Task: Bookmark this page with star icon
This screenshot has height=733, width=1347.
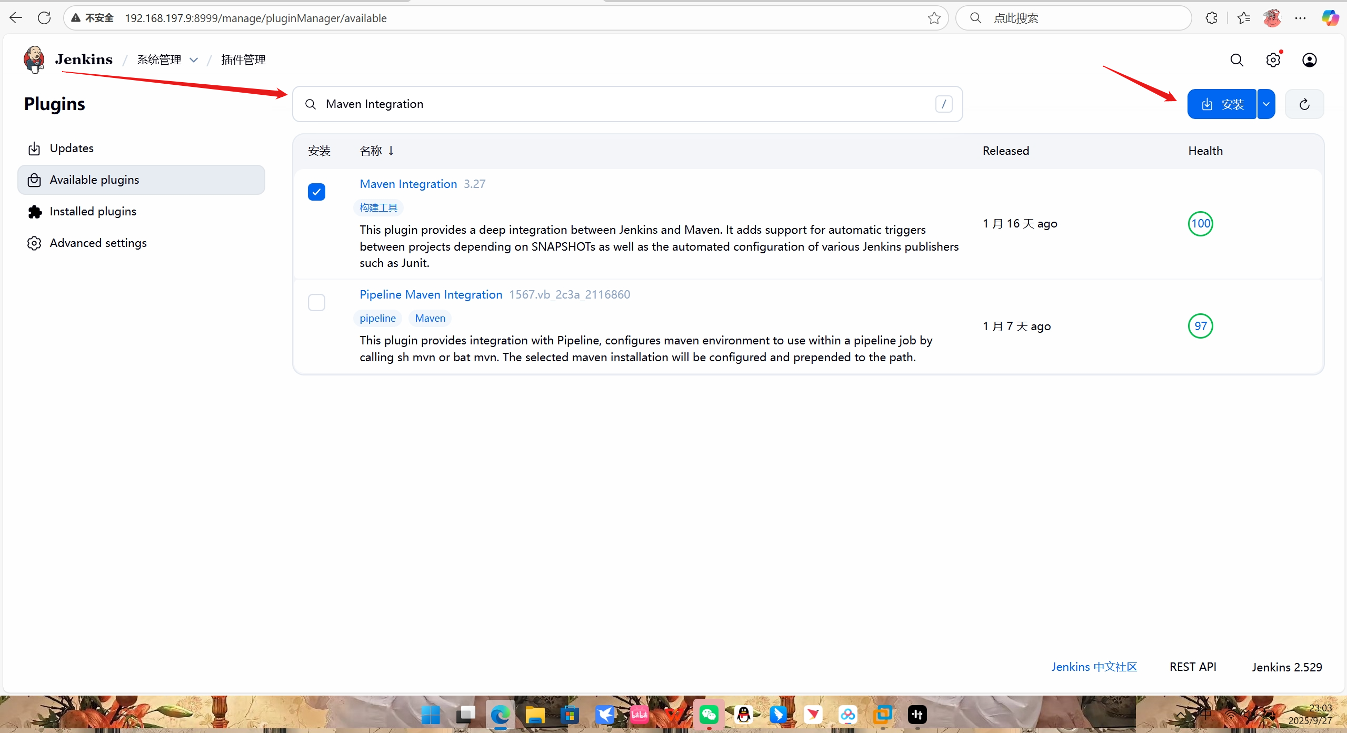Action: click(x=934, y=18)
